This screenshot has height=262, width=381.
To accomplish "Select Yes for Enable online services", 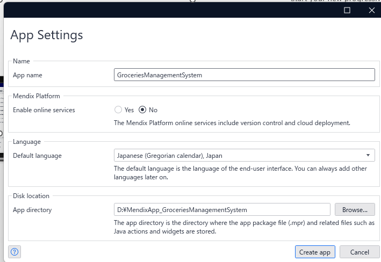I will pos(118,110).
